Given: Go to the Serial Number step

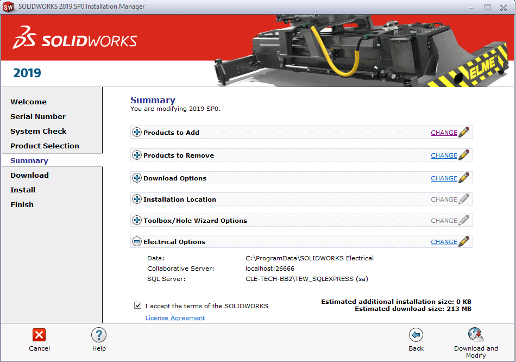Looking at the screenshot, I should tap(38, 116).
